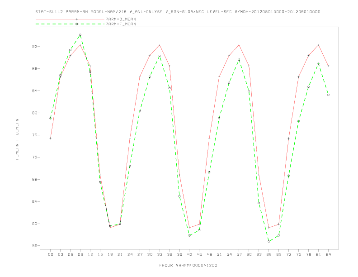This screenshot has height=277, width=358.
Task: Select the O_MEAN plus marker at hour 84
Action: [x=328, y=66]
